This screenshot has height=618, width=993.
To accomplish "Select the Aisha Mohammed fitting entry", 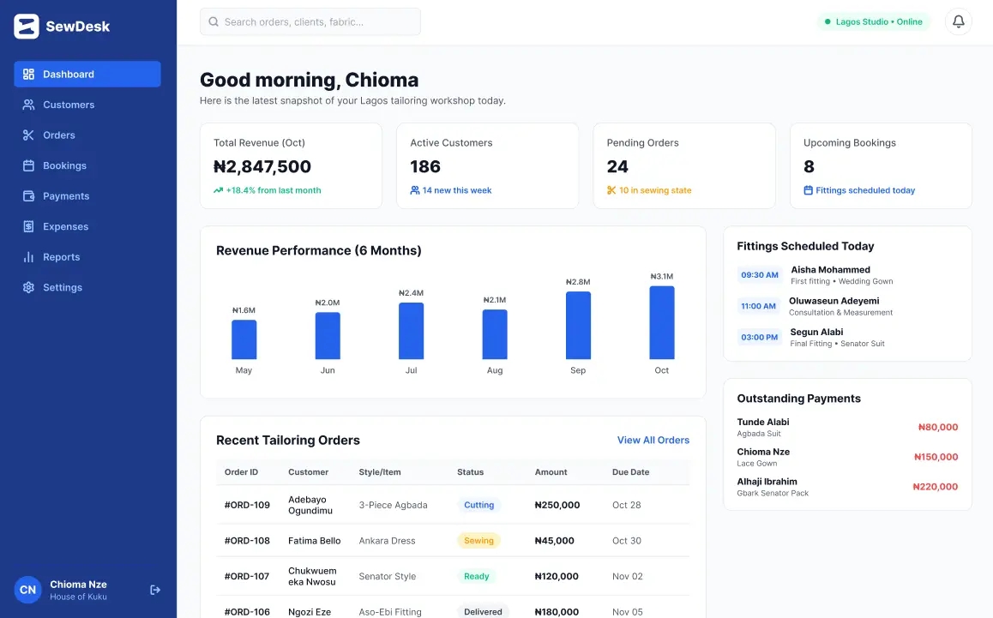I will pyautogui.click(x=847, y=275).
